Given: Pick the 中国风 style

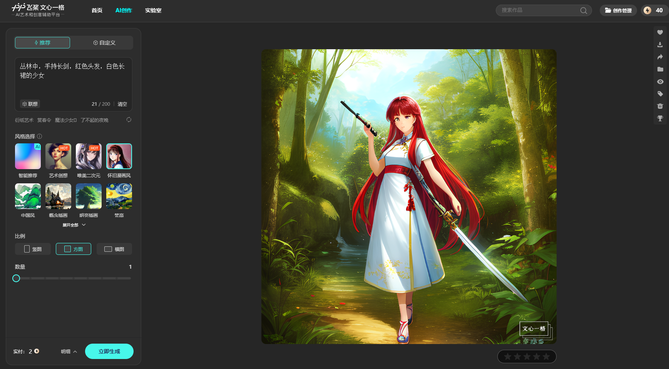Looking at the screenshot, I should (x=28, y=201).
